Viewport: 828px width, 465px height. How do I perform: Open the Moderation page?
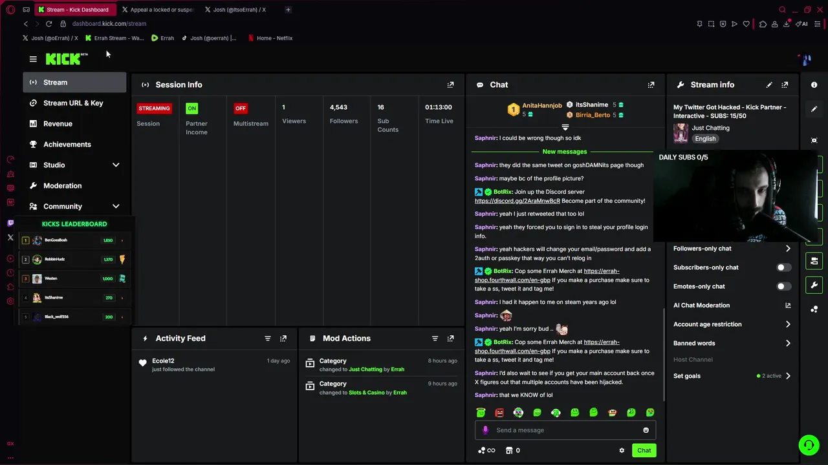[x=75, y=186]
